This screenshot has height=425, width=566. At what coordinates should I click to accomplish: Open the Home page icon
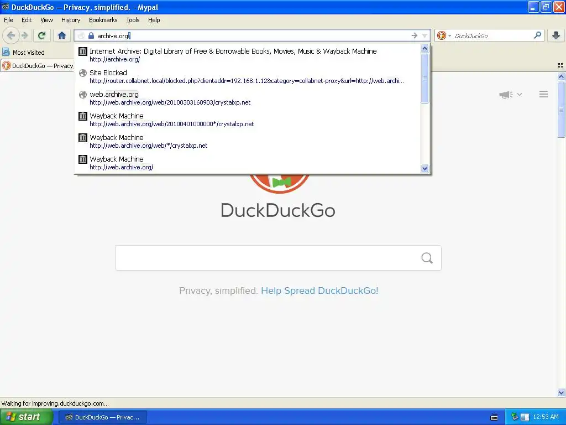click(x=62, y=35)
